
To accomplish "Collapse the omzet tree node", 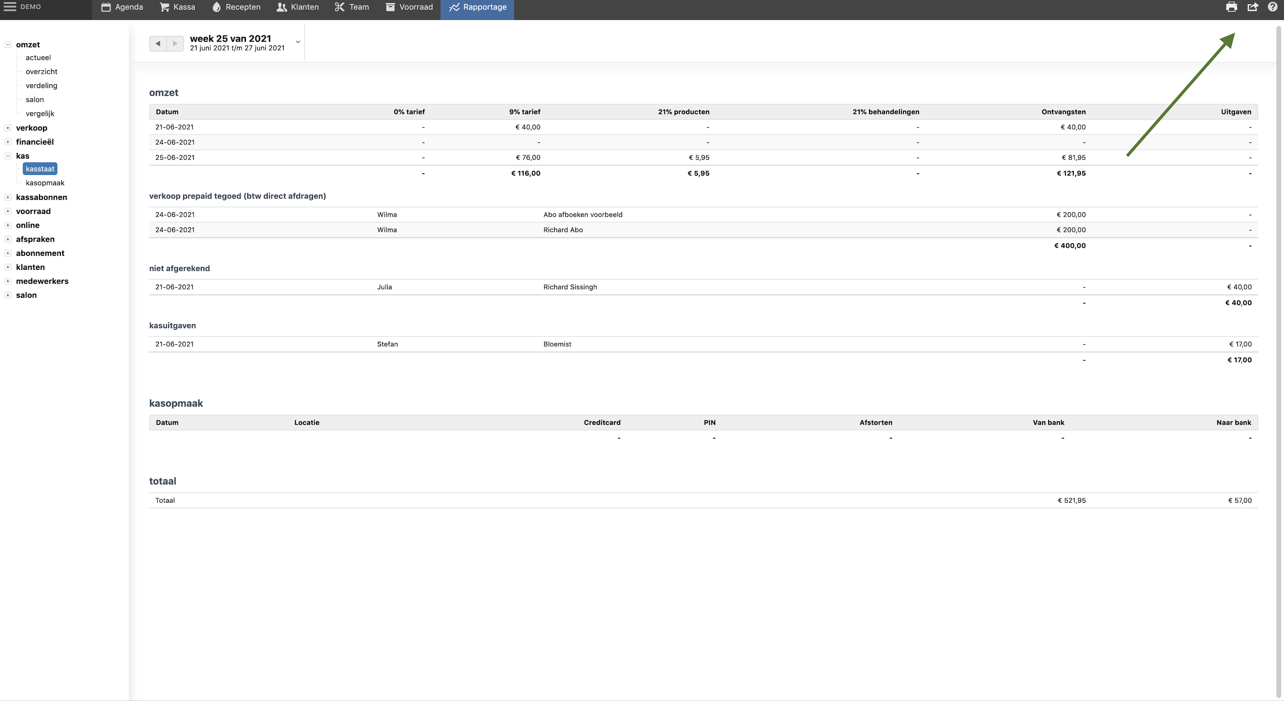I will [x=8, y=44].
